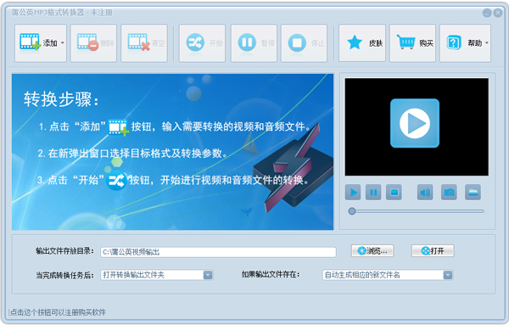Click the 清空 clear list toolbar button
The width and height of the screenshot is (509, 325).
144,43
